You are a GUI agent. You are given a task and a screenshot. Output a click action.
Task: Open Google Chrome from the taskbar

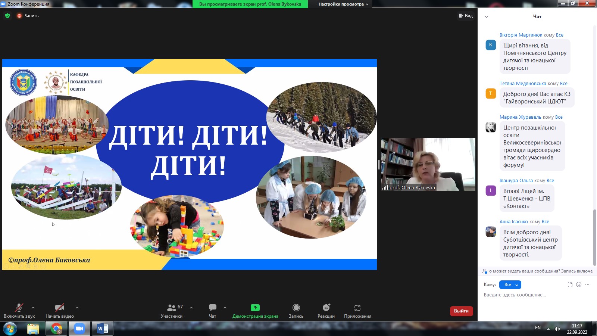(x=56, y=329)
